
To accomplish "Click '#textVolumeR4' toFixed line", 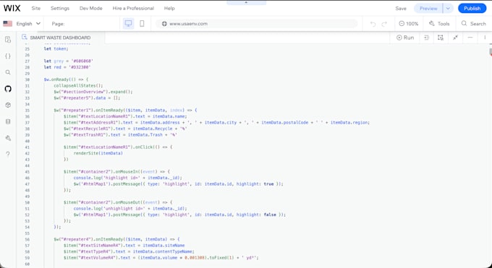I will click(x=161, y=258).
